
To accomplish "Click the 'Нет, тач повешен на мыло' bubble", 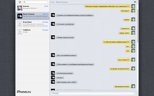I will [x=66, y=55].
